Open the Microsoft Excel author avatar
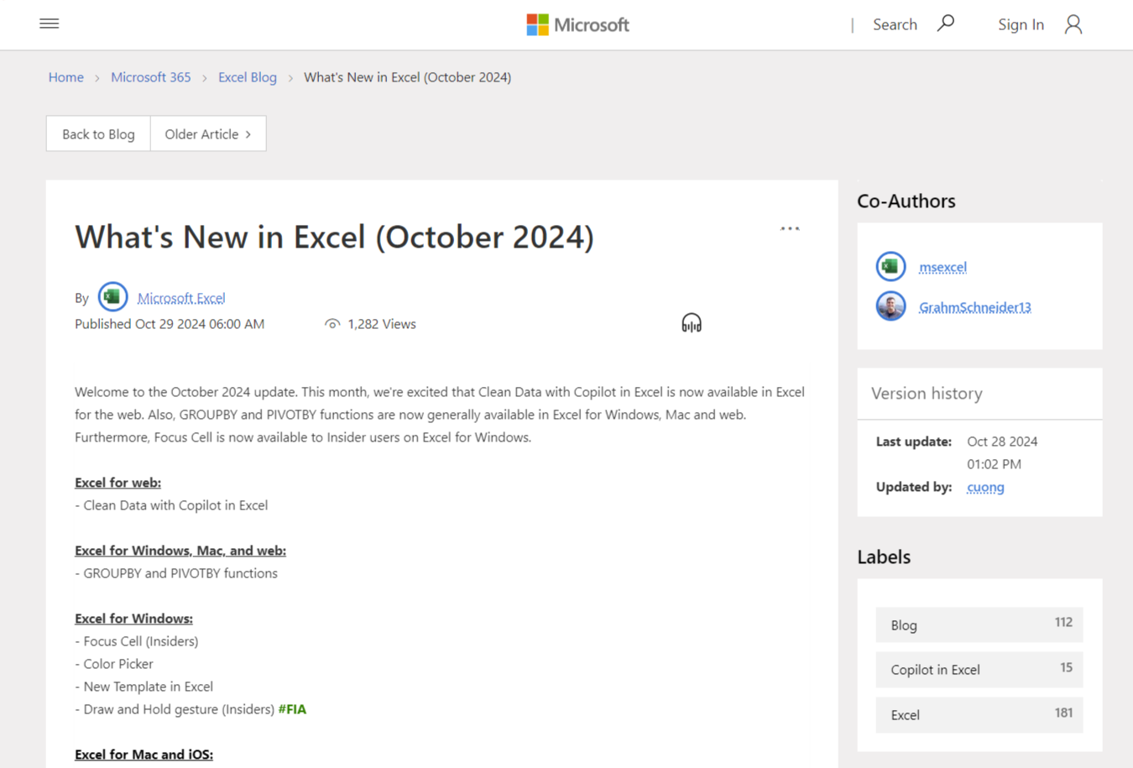The image size is (1133, 768). [x=112, y=296]
